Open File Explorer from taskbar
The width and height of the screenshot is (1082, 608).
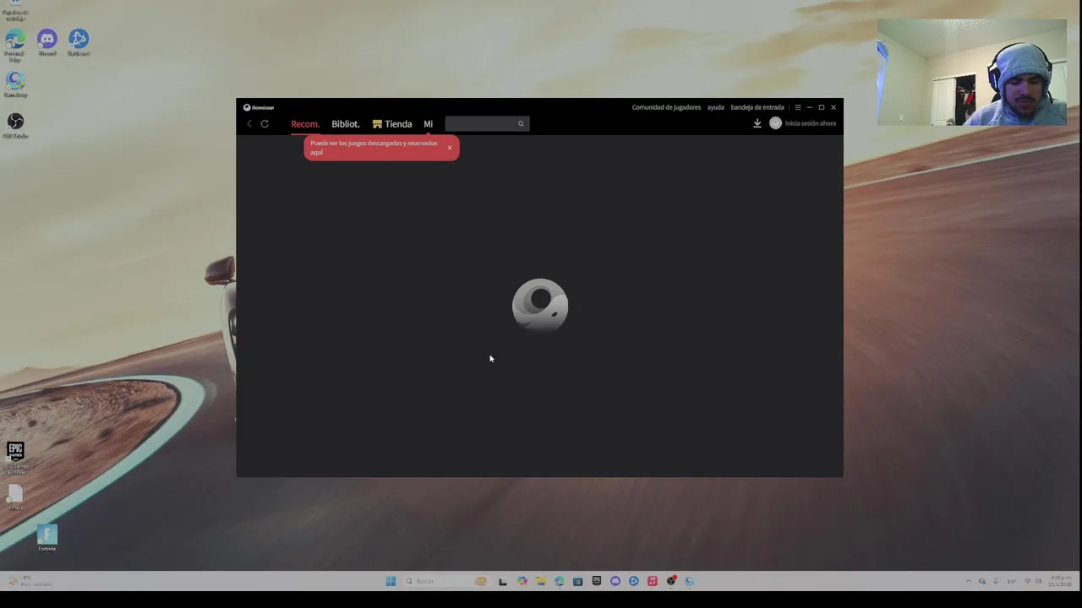point(541,581)
